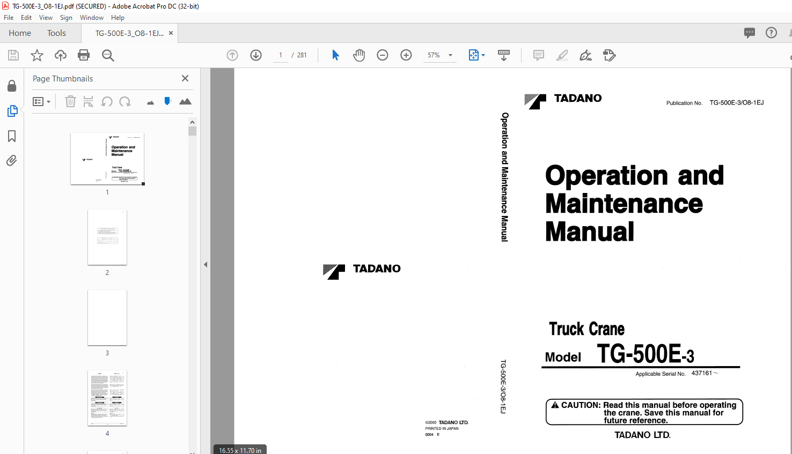792x454 pixels.
Task: Open the Bookmarks sidebar panel
Action: (12, 136)
